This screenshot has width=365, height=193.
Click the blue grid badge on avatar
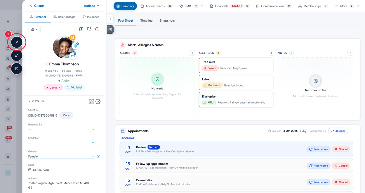(x=75, y=46)
